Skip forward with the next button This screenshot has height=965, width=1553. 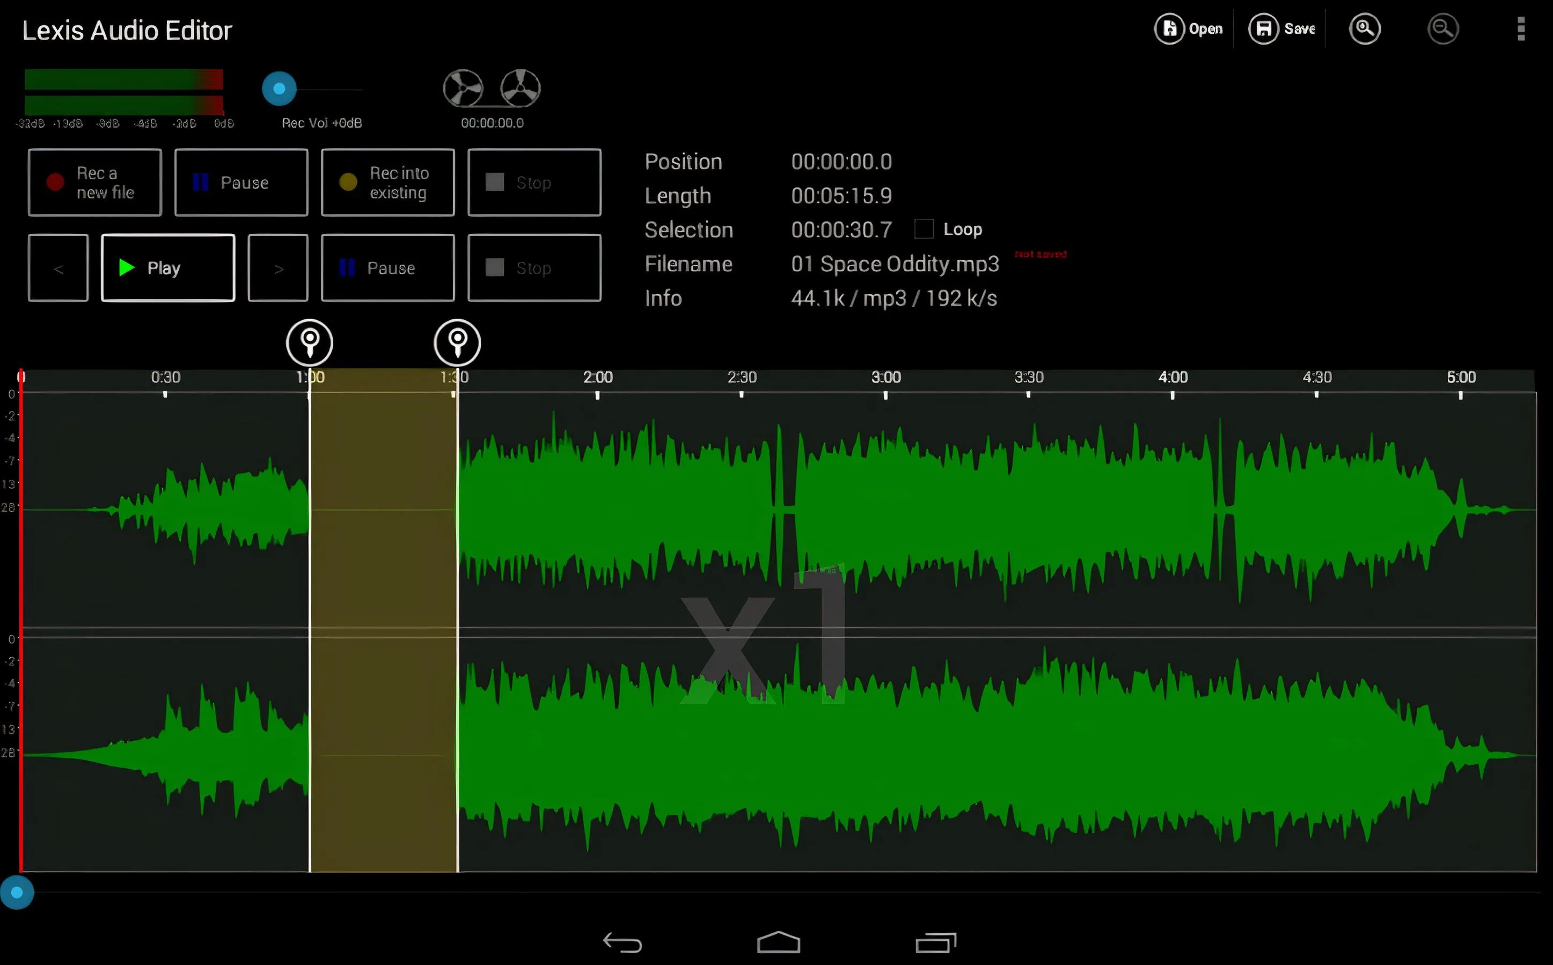tap(279, 268)
